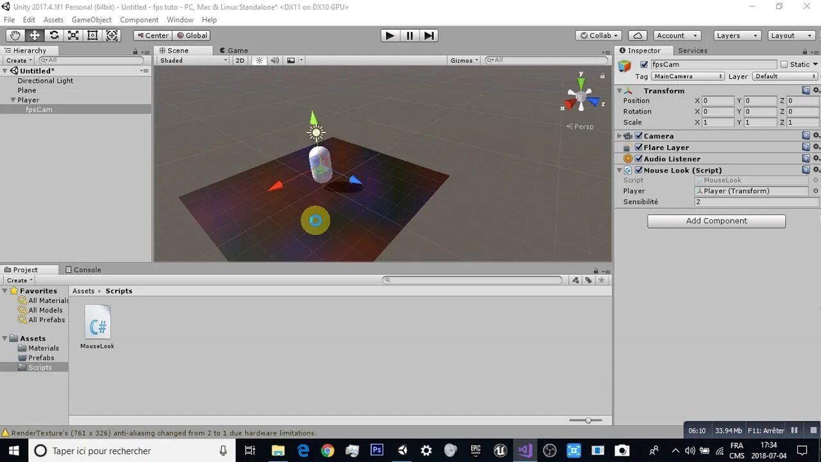821x462 pixels.
Task: Open the Cloud services icon
Action: pos(637,35)
